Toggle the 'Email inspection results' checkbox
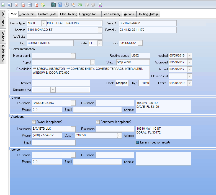Image resolution: width=216 pixels, height=195 pixels. [137, 142]
